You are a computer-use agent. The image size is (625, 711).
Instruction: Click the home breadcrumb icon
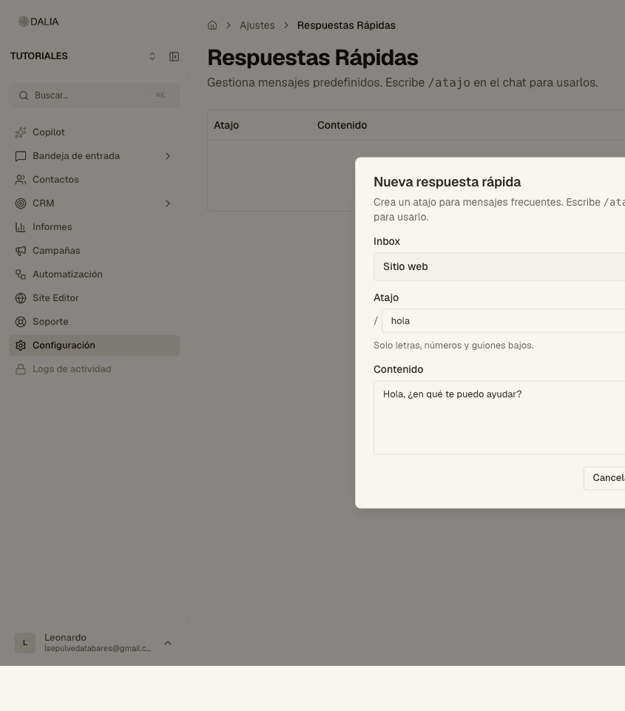coord(212,25)
